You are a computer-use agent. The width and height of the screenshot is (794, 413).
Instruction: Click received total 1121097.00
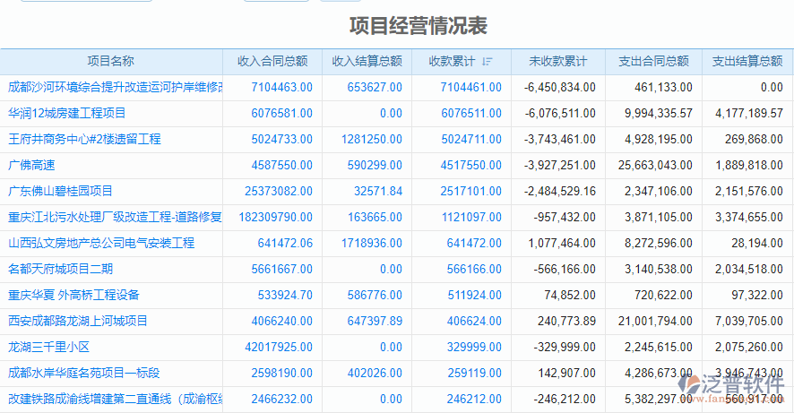point(471,217)
